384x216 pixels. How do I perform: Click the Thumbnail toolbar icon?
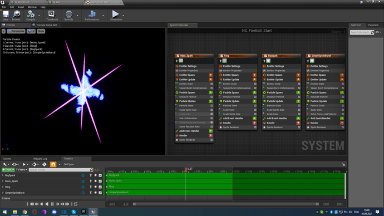tap(52, 15)
